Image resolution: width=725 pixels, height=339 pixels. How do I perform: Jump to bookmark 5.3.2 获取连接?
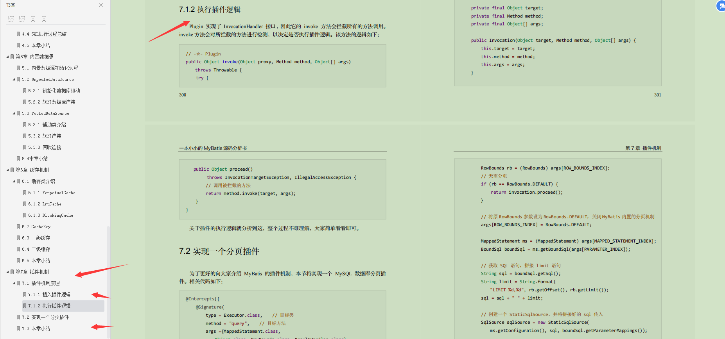coord(45,136)
